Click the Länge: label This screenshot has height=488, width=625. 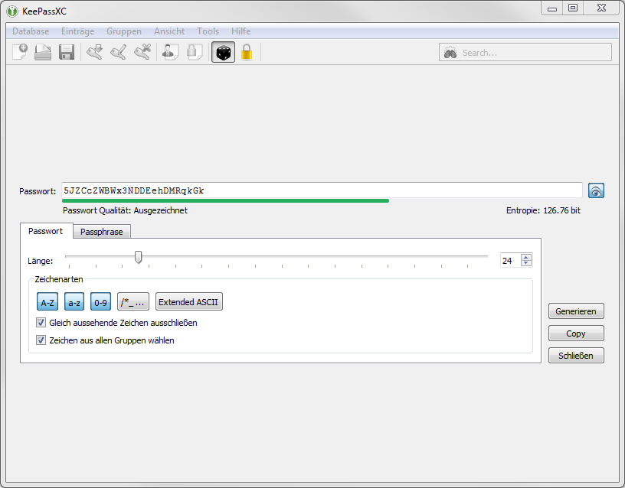click(x=41, y=261)
